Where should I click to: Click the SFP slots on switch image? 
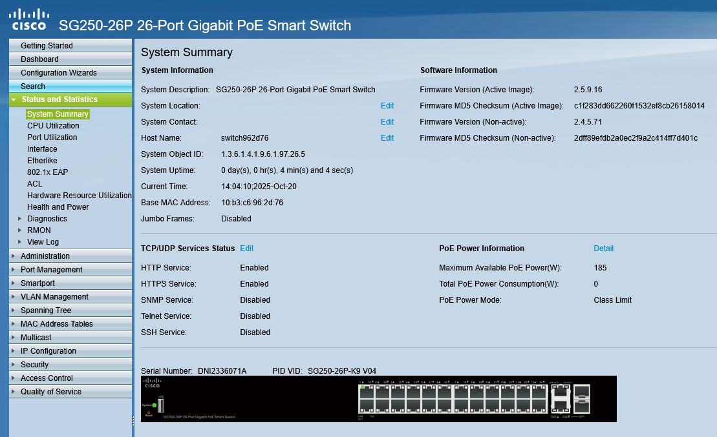tap(582, 399)
